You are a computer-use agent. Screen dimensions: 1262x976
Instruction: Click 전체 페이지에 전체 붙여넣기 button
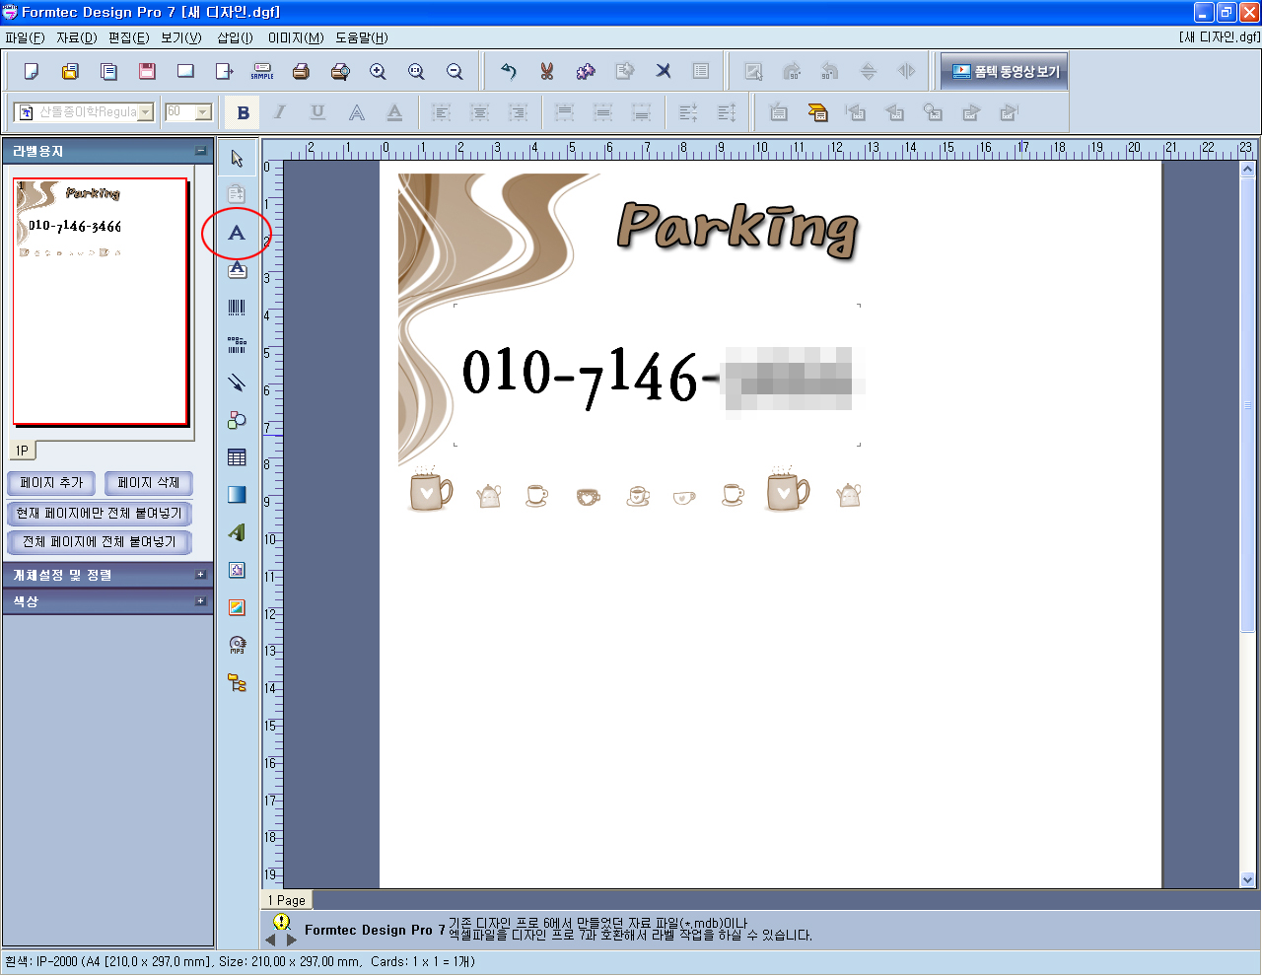coord(99,542)
